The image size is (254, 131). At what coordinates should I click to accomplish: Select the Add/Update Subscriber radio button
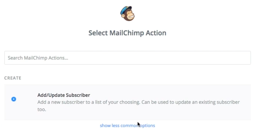click(x=14, y=99)
